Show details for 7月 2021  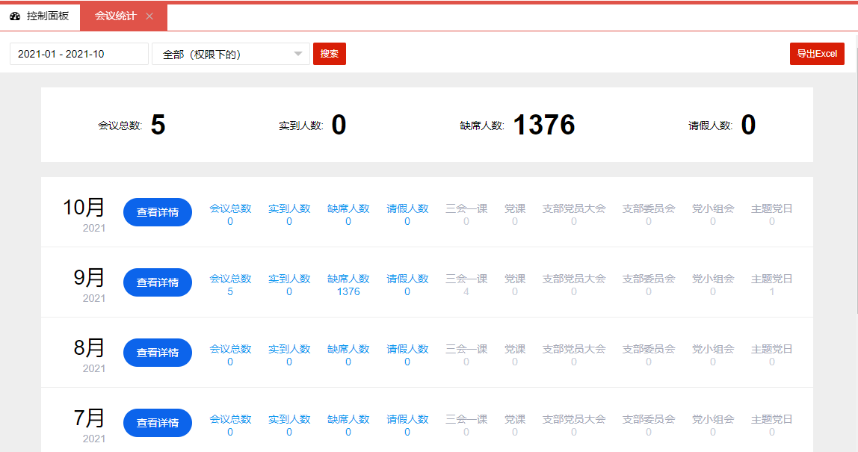point(157,423)
